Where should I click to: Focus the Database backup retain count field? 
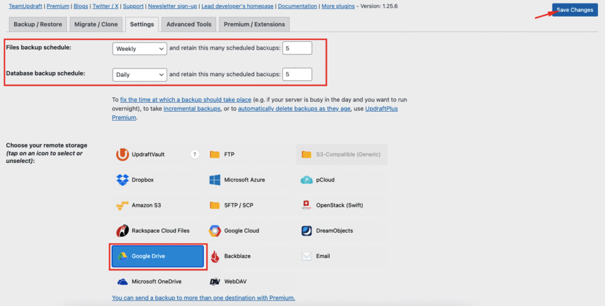(297, 74)
